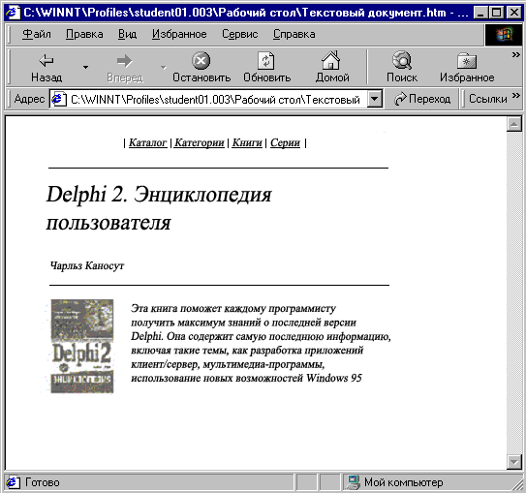Click the book description paragraph
This screenshot has height=493, width=526.
click(261, 343)
